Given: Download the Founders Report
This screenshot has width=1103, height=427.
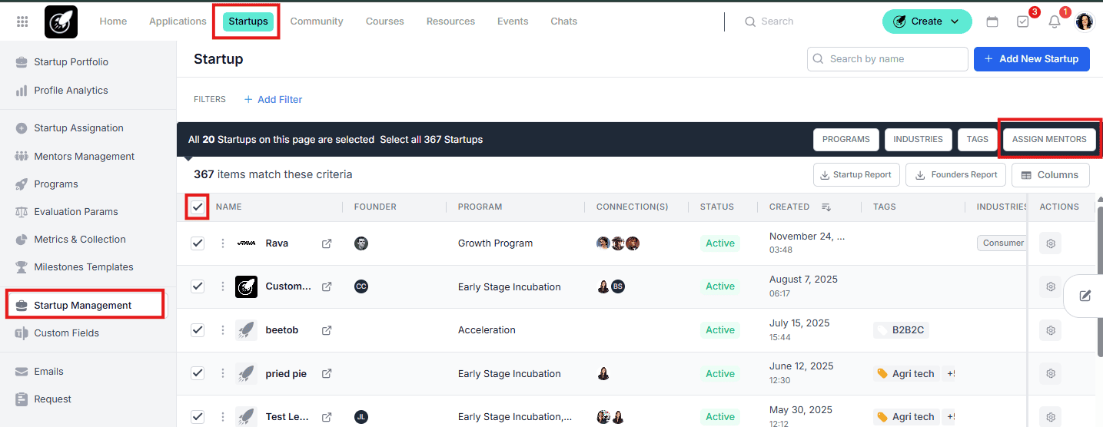Looking at the screenshot, I should 956,175.
